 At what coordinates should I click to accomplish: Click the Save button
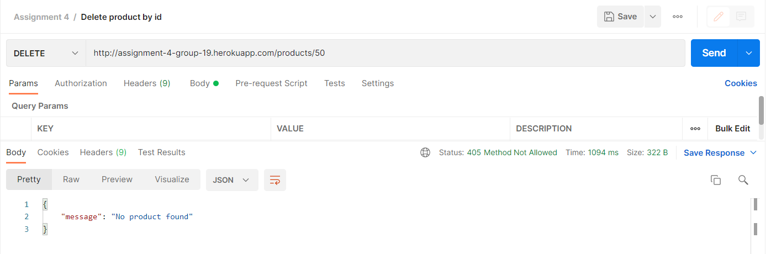pyautogui.click(x=620, y=17)
